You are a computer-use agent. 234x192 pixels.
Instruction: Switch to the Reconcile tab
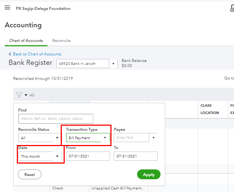(61, 41)
